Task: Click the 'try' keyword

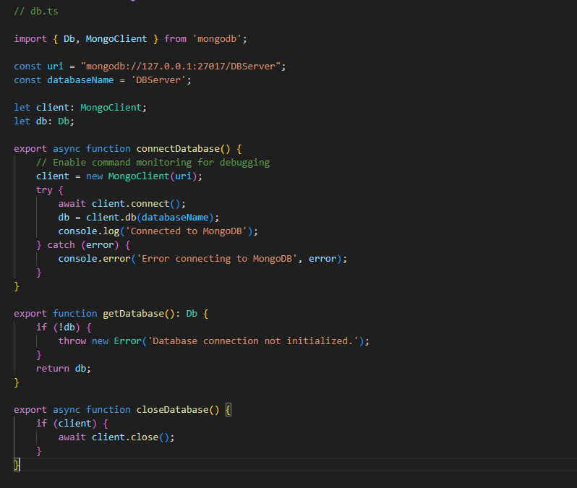Action: (44, 190)
